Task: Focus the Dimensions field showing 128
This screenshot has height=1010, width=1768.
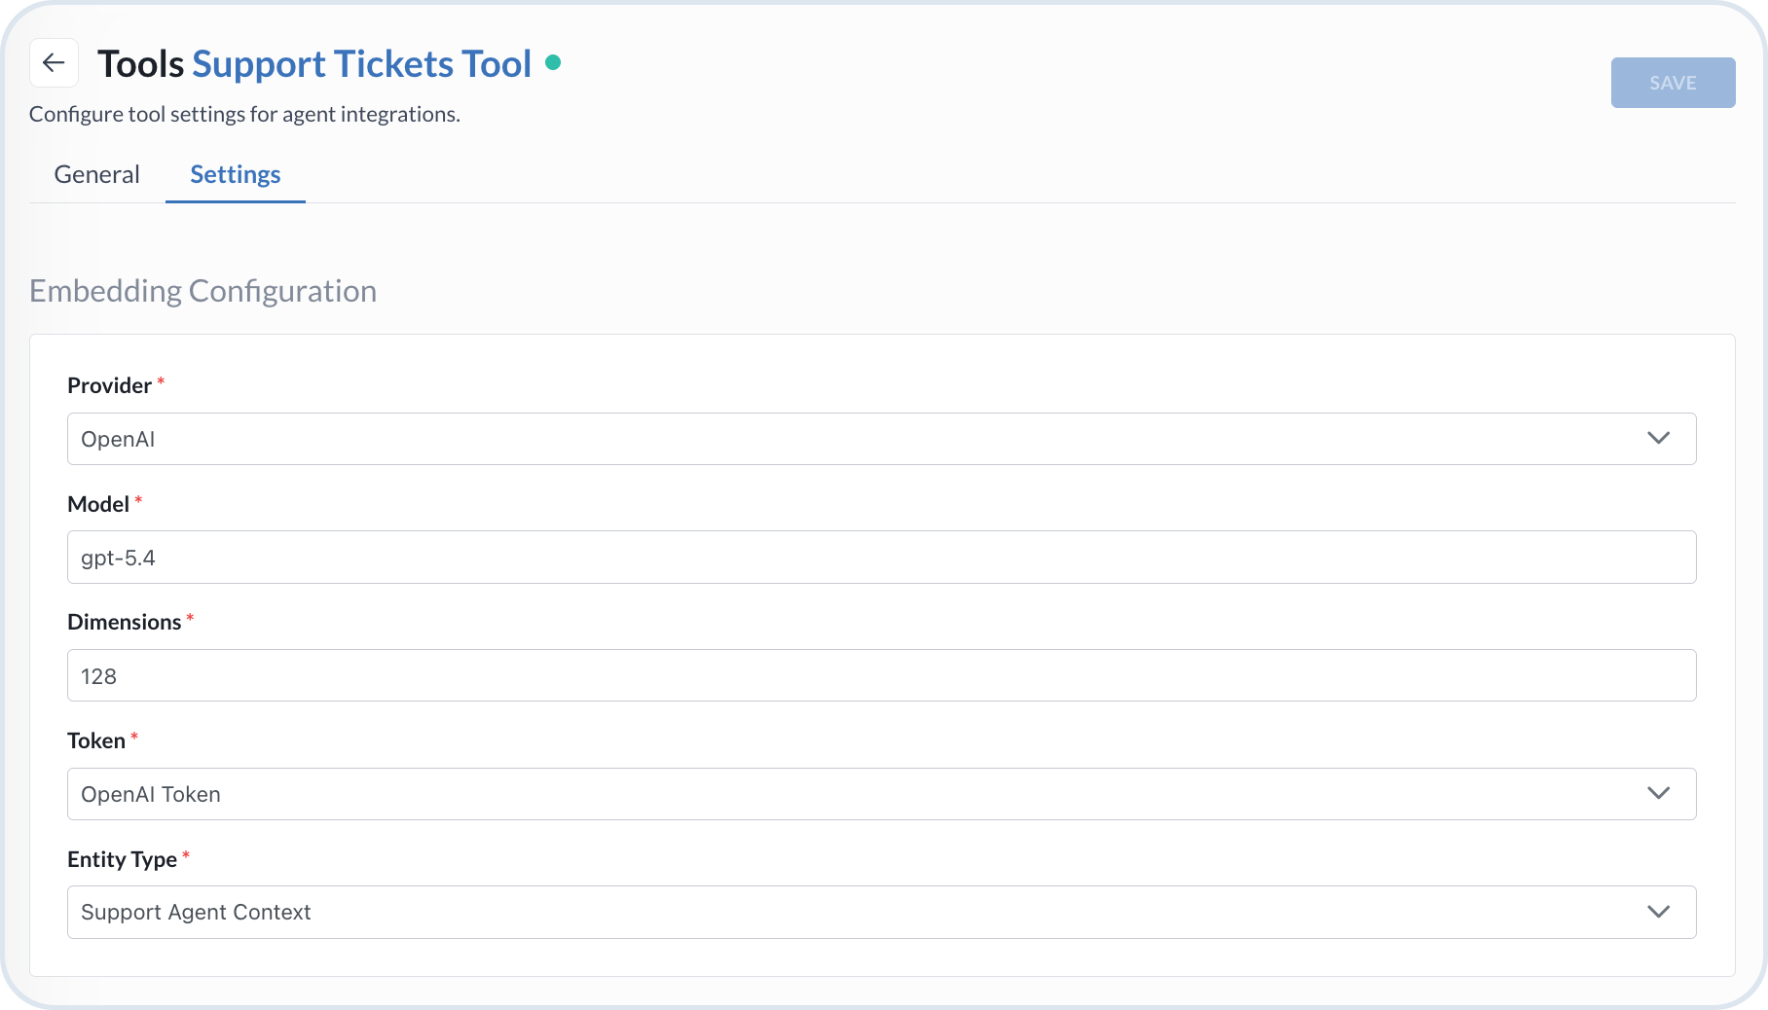Action: click(x=881, y=675)
